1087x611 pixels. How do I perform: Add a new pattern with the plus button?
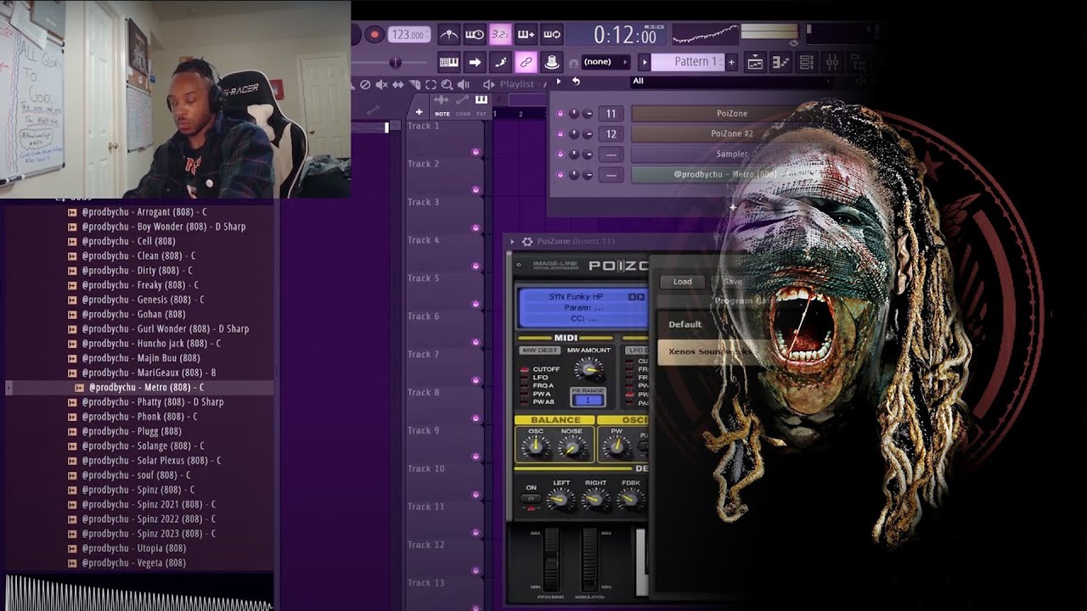(731, 62)
